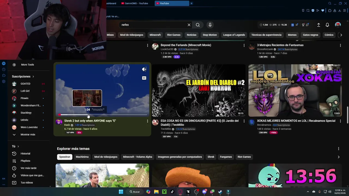The width and height of the screenshot is (349, 196).
Task: Open the upload/create arrow icon
Action: pos(318,25)
